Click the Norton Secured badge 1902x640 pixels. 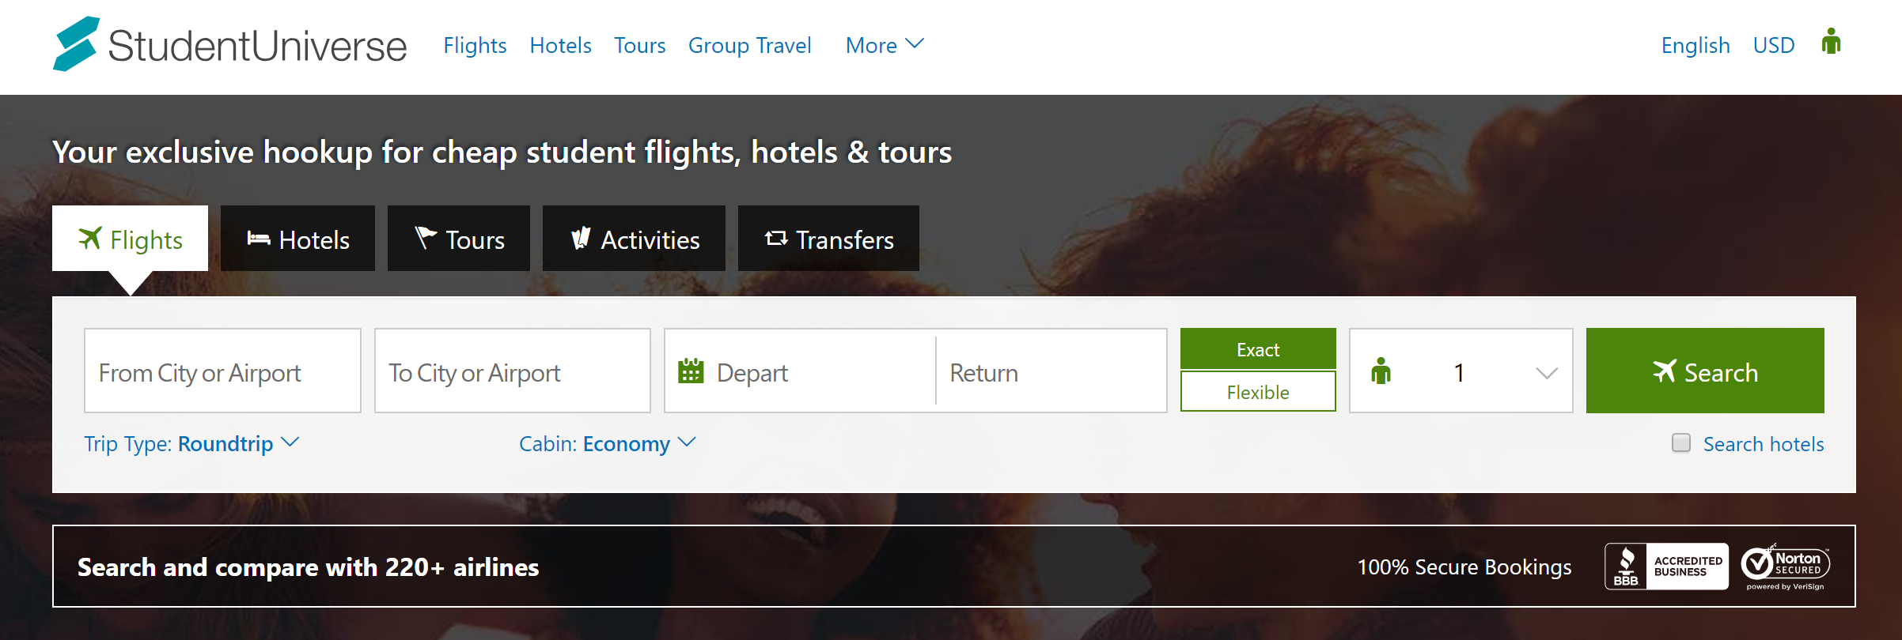tap(1786, 567)
